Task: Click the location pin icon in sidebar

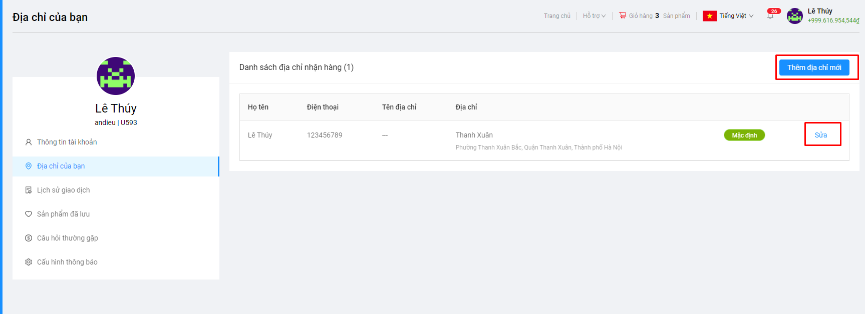Action: coord(29,166)
